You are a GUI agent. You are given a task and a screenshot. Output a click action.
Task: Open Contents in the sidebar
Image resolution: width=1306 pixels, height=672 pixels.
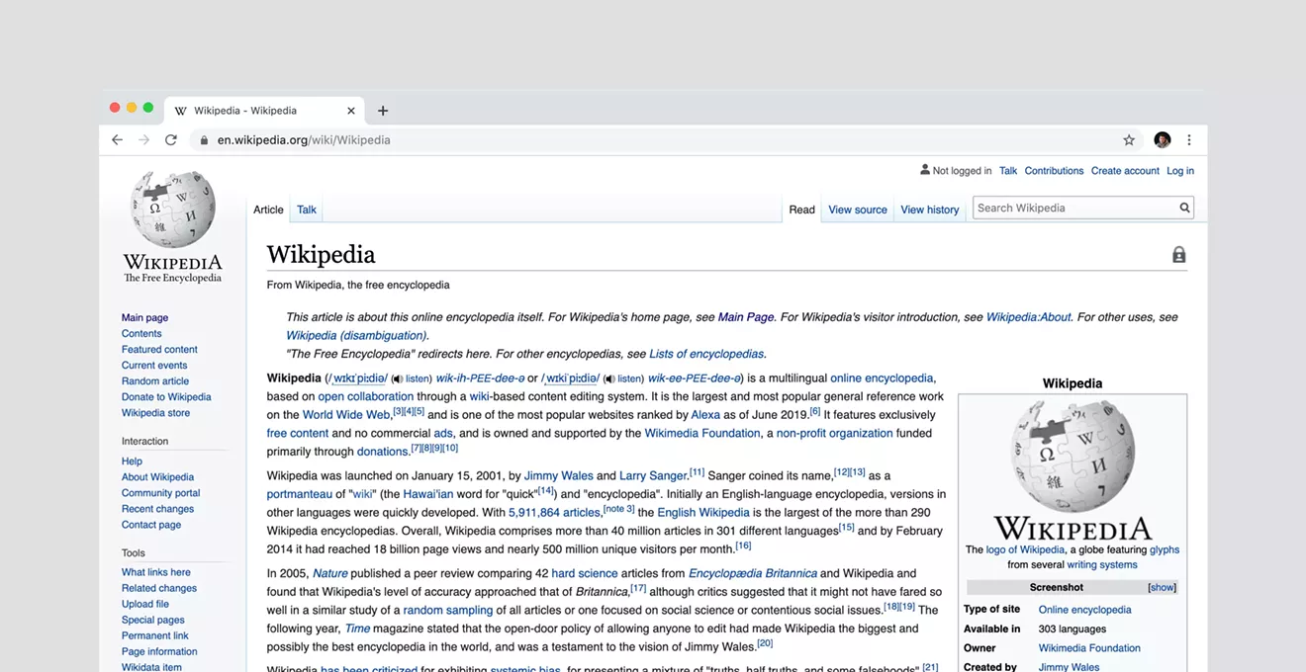point(141,334)
